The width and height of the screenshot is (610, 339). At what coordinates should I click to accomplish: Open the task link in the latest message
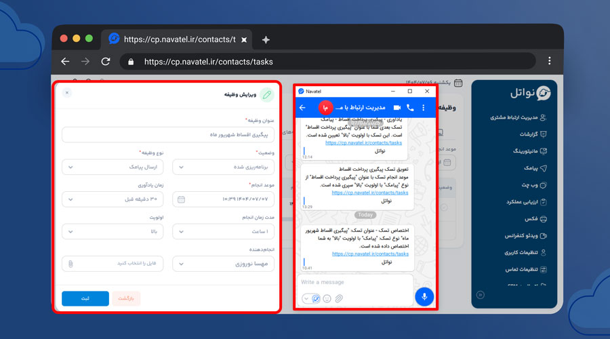pyautogui.click(x=370, y=254)
